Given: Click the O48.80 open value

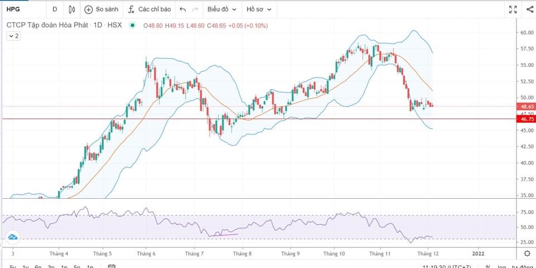Looking at the screenshot, I should point(153,26).
